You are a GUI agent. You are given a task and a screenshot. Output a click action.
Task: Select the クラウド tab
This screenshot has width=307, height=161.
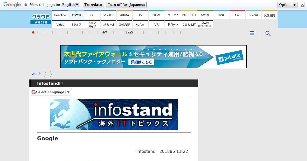point(76,15)
